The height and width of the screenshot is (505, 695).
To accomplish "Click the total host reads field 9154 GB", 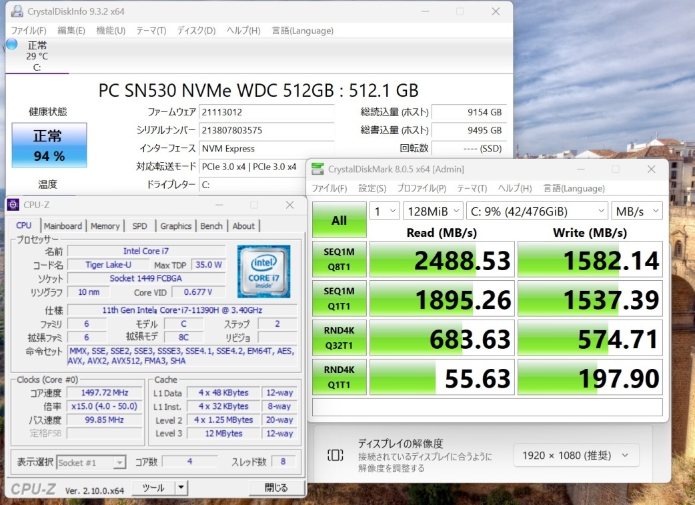I will [x=468, y=112].
